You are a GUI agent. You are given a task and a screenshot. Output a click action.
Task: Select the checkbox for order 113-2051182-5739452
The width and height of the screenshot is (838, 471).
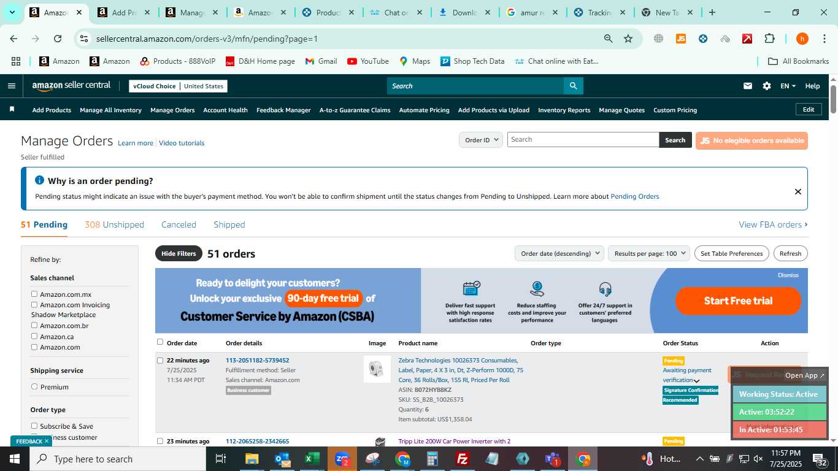160,361
